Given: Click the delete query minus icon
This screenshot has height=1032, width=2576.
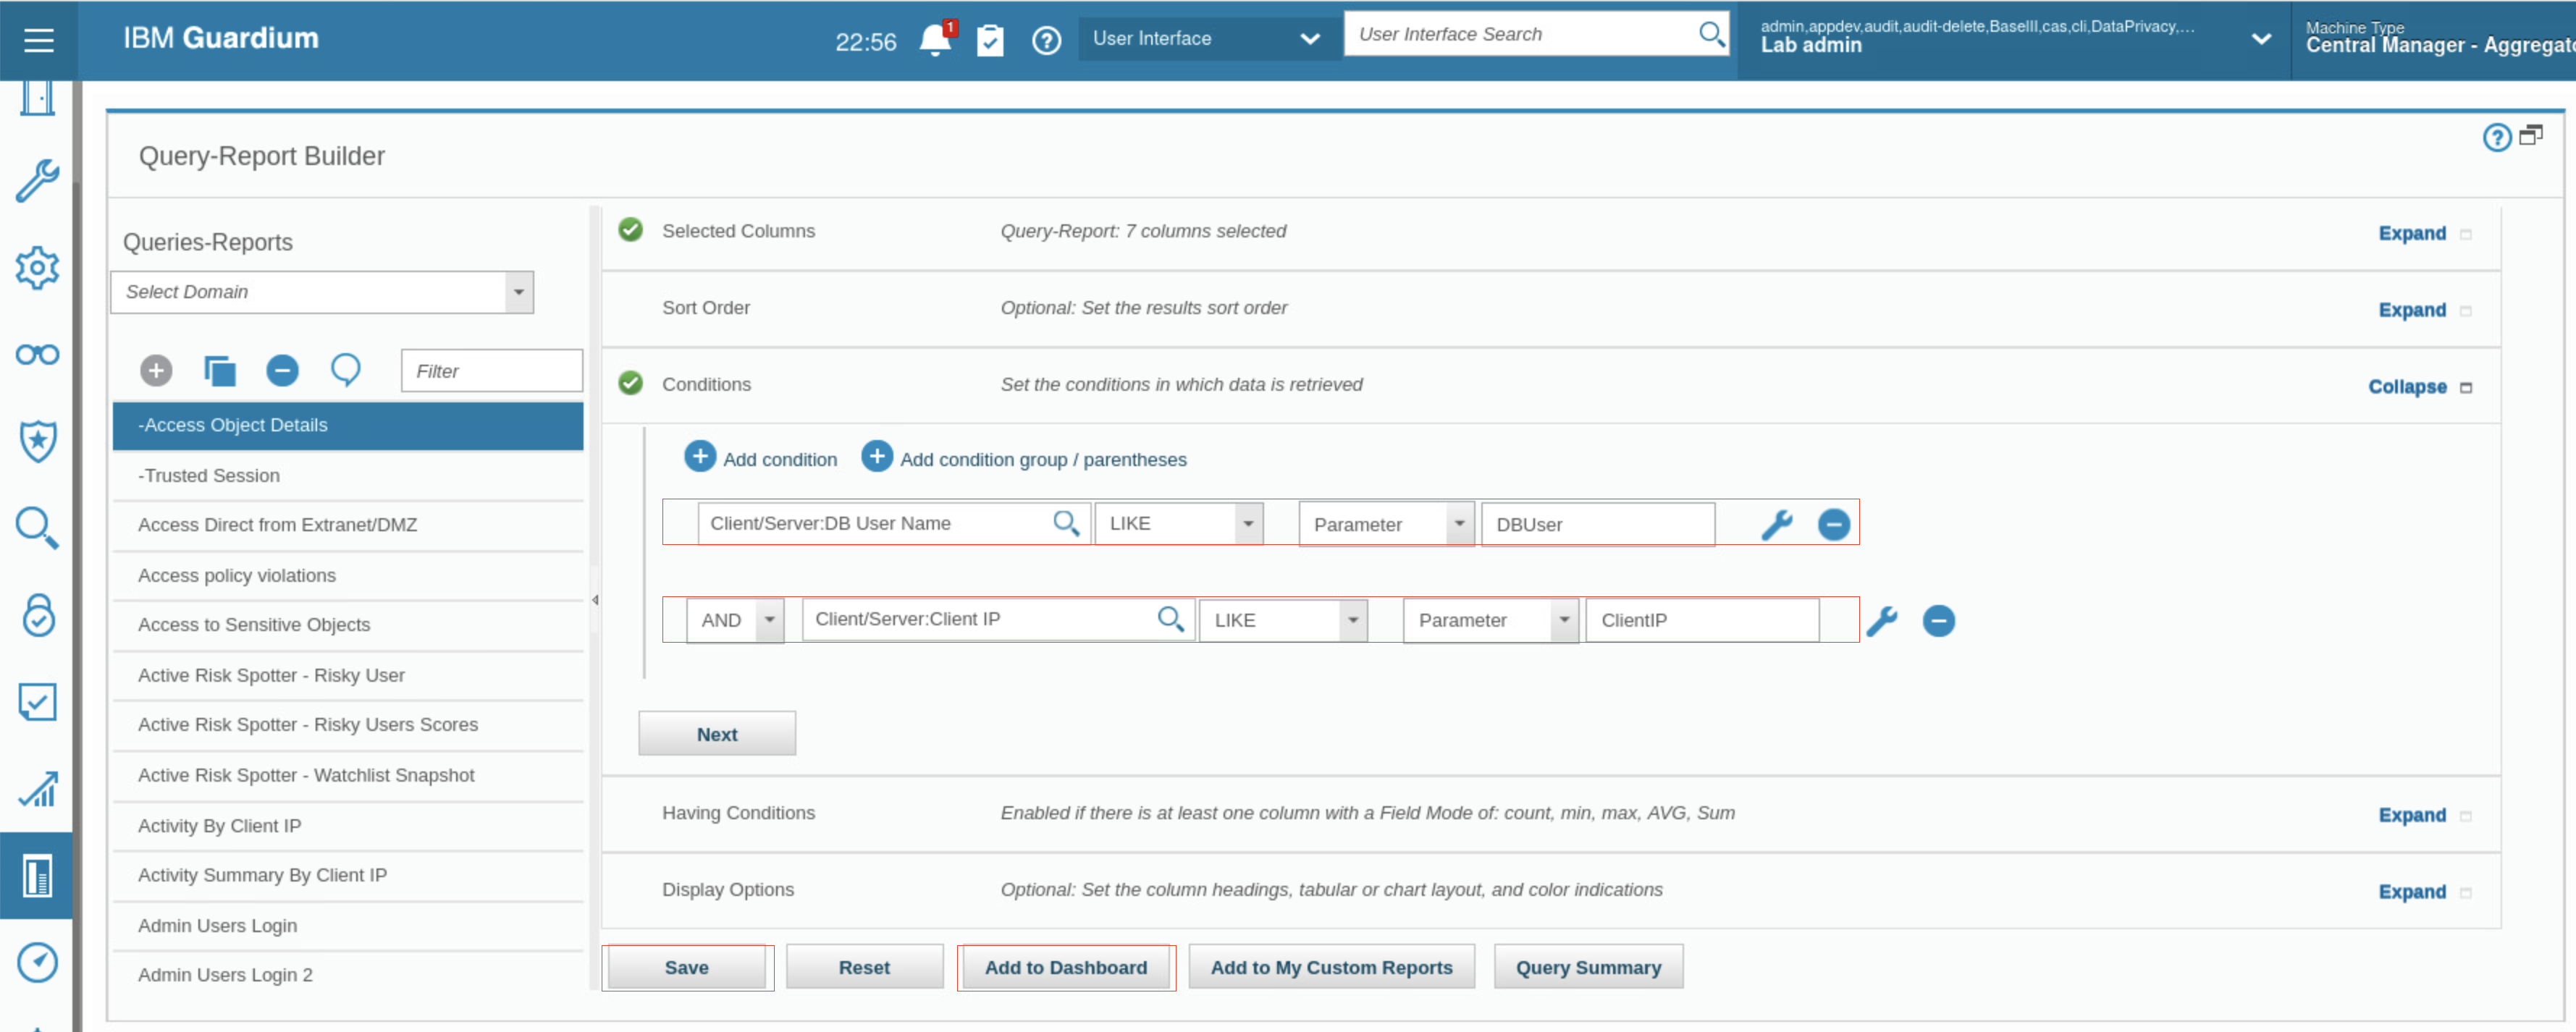Looking at the screenshot, I should click(x=282, y=371).
